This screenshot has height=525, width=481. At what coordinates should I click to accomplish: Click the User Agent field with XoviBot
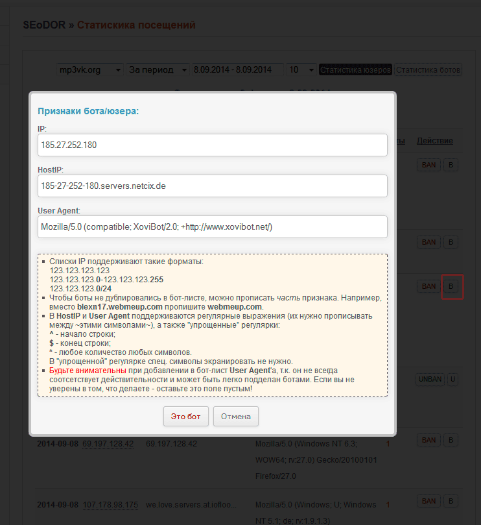pos(213,226)
